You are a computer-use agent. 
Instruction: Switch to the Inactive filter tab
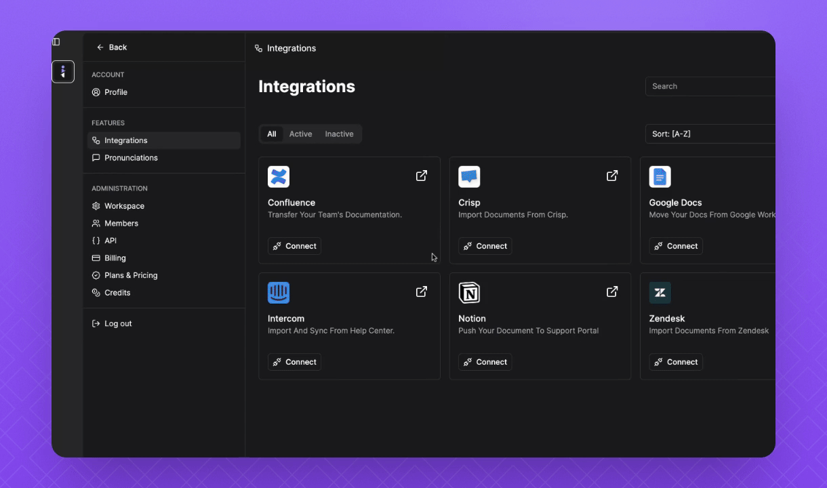tap(339, 134)
